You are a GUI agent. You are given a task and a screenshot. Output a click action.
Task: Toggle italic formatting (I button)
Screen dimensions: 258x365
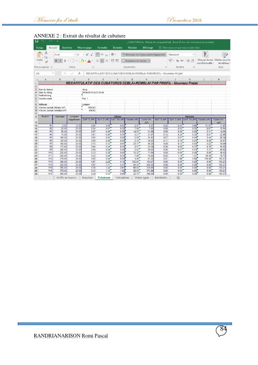[60, 61]
